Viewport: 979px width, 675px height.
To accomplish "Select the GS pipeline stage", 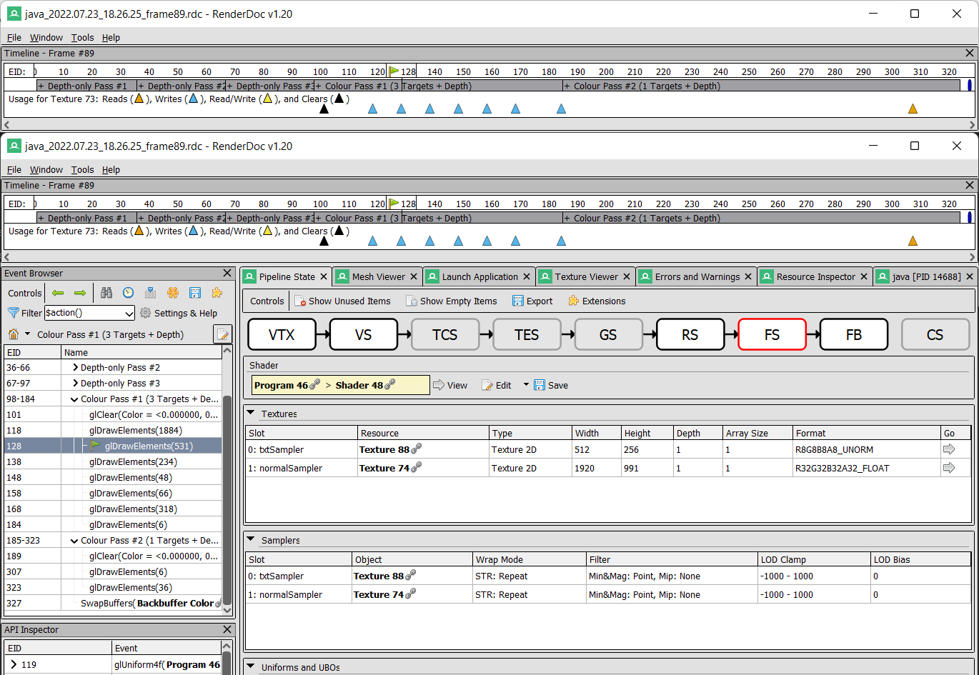I will click(x=608, y=334).
